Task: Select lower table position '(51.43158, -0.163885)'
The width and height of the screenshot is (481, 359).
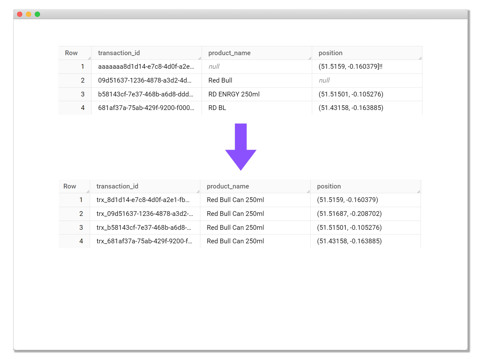Action: 365,241
